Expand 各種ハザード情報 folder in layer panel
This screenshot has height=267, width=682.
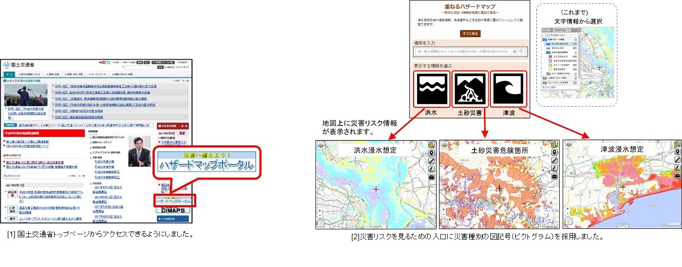click(x=545, y=39)
